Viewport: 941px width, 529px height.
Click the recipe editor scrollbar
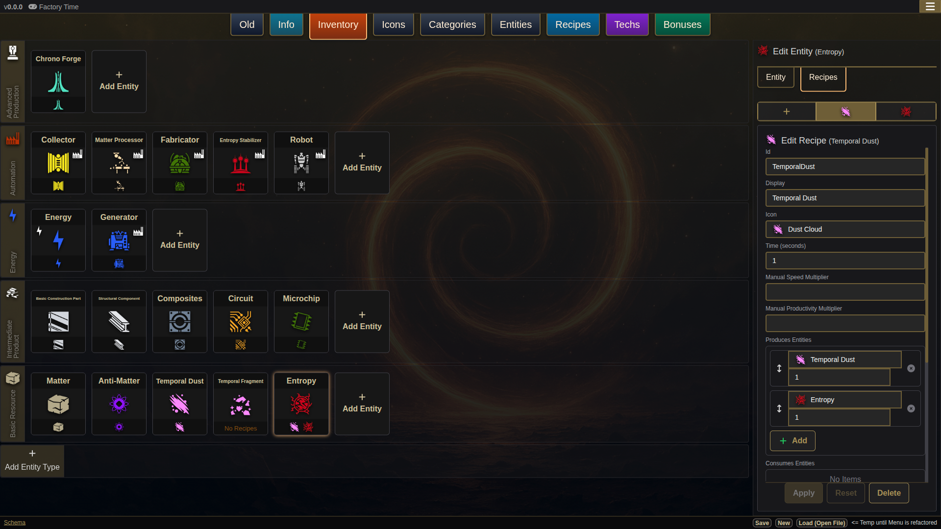pyautogui.click(x=926, y=255)
